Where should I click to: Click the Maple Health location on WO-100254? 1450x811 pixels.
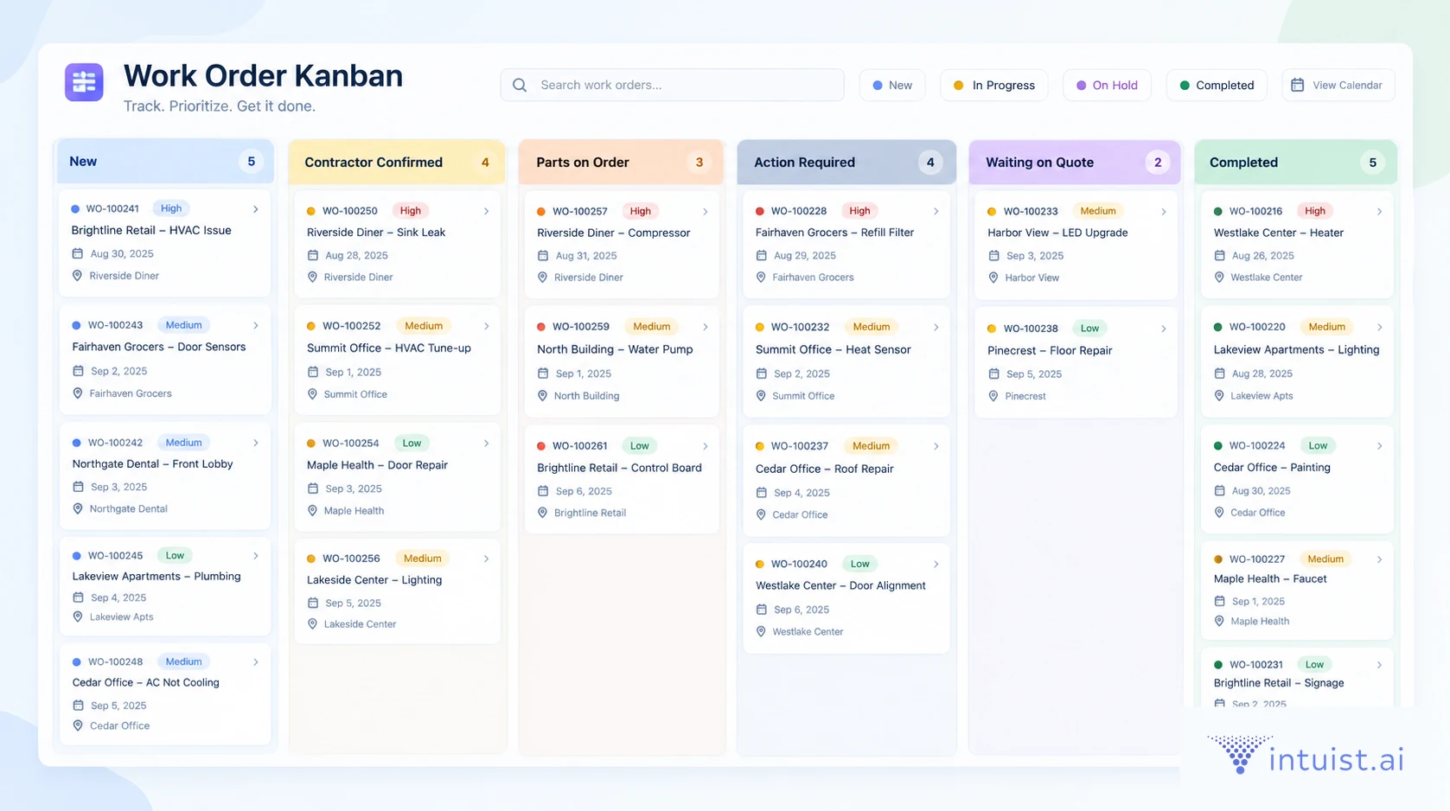click(354, 511)
